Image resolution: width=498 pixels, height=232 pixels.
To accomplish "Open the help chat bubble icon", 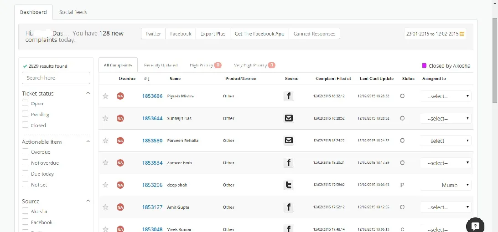I will [475, 225].
